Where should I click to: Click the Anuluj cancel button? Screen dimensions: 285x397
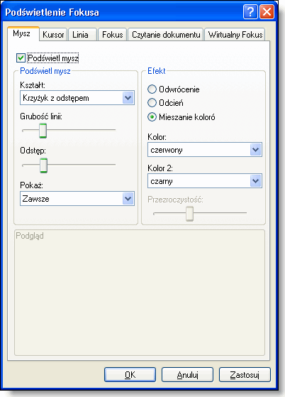click(x=187, y=375)
